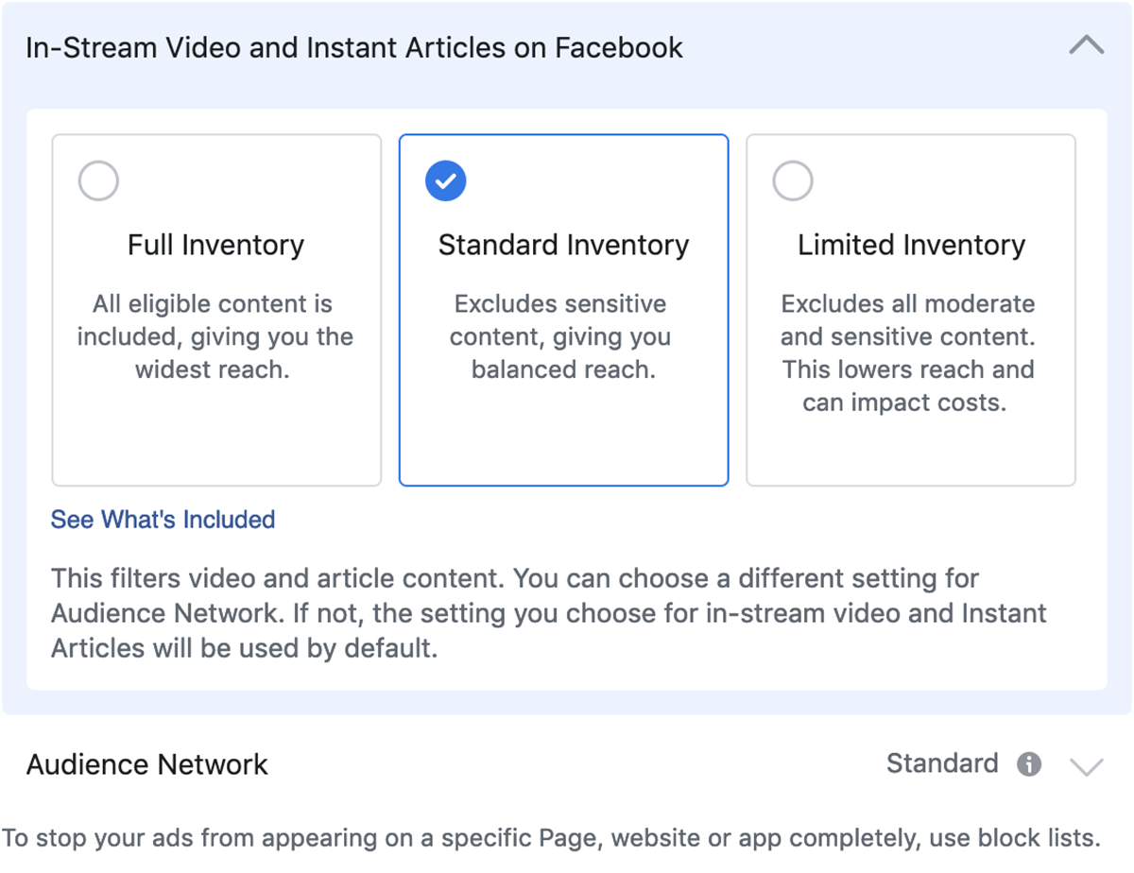Screen dimensions: 1134x873
Task: Click empty space in Limited Inventory card
Action: click(911, 451)
